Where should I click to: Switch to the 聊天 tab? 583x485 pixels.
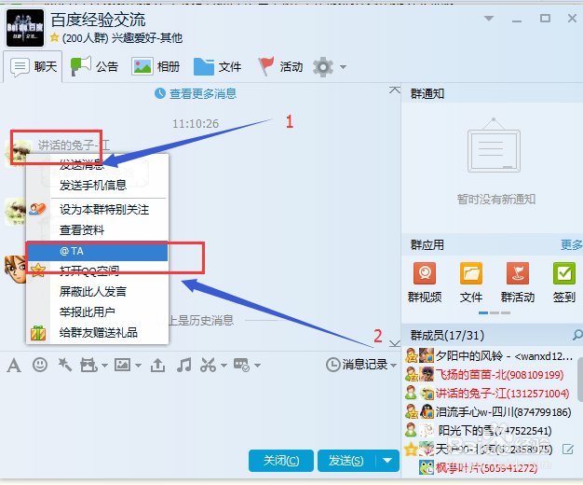coord(34,66)
